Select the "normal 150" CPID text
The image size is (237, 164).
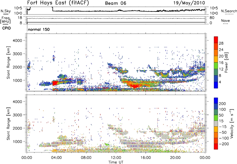click(39, 29)
